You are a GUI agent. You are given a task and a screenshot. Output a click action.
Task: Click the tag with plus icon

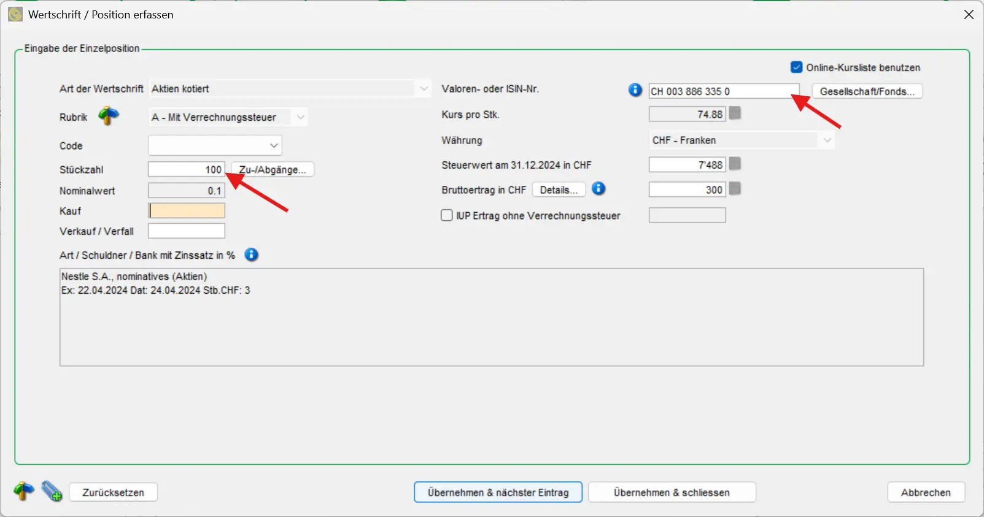pos(52,491)
